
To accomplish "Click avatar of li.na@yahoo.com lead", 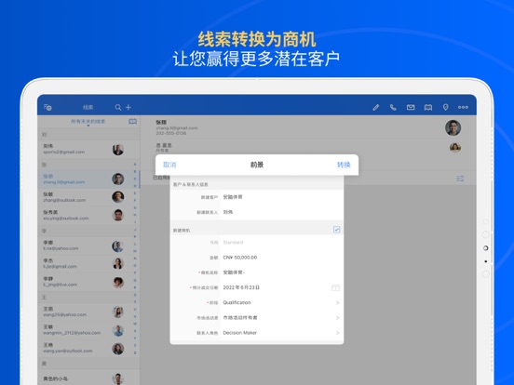I will tap(118, 246).
